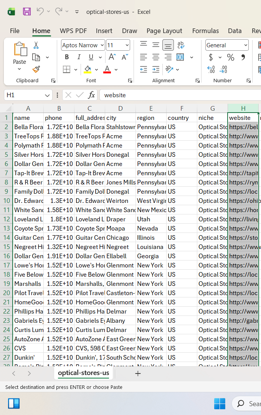Decrease font size with small A

click(x=124, y=57)
